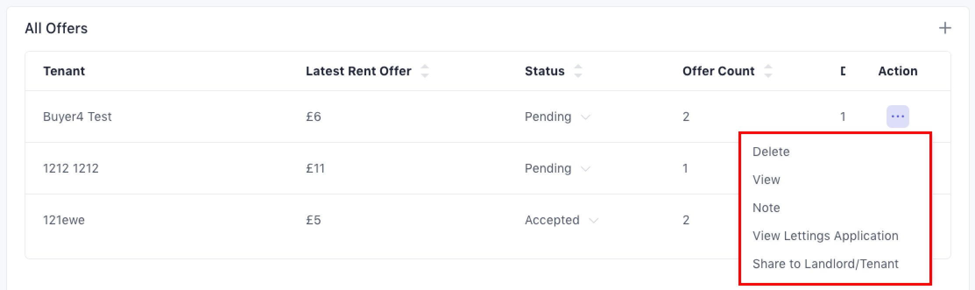Click the Offer Count column header
This screenshot has width=975, height=290.
click(x=718, y=71)
